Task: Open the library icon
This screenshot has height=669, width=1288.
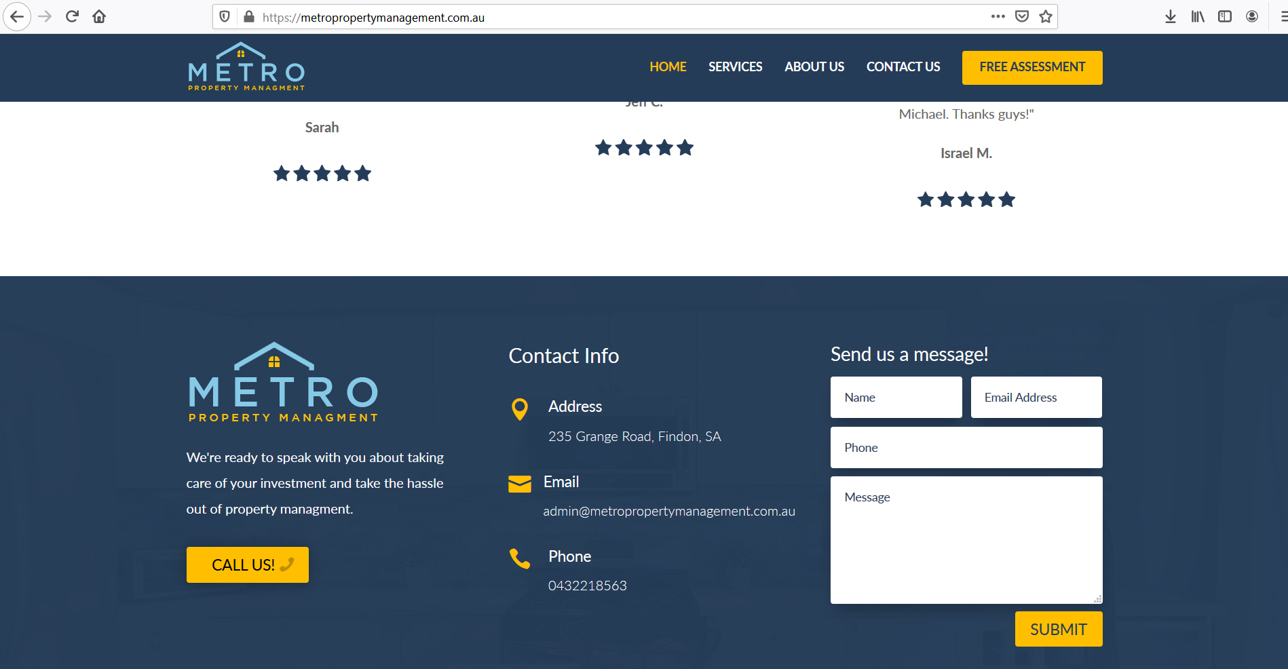Action: coord(1198,17)
